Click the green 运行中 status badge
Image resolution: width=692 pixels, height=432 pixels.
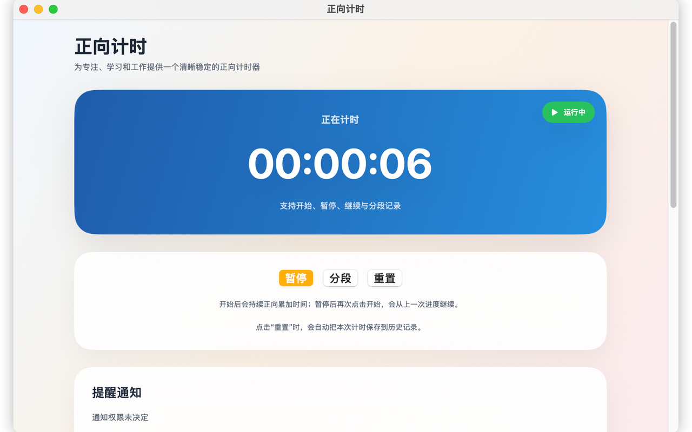tap(568, 112)
